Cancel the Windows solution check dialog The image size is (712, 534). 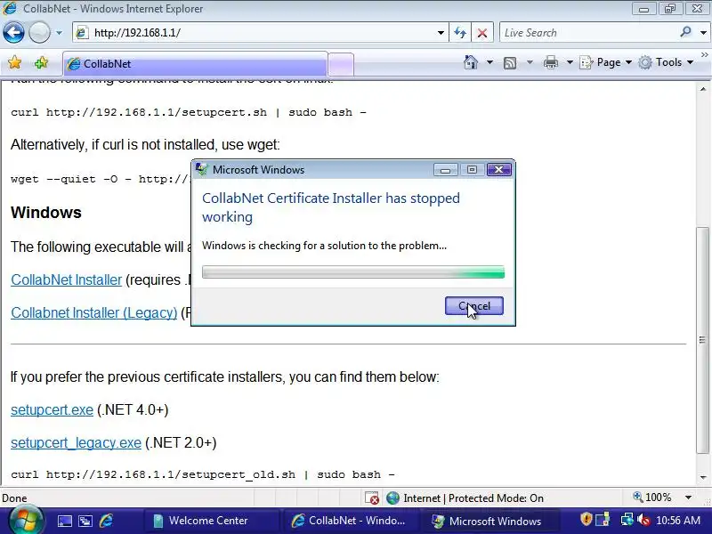click(474, 306)
